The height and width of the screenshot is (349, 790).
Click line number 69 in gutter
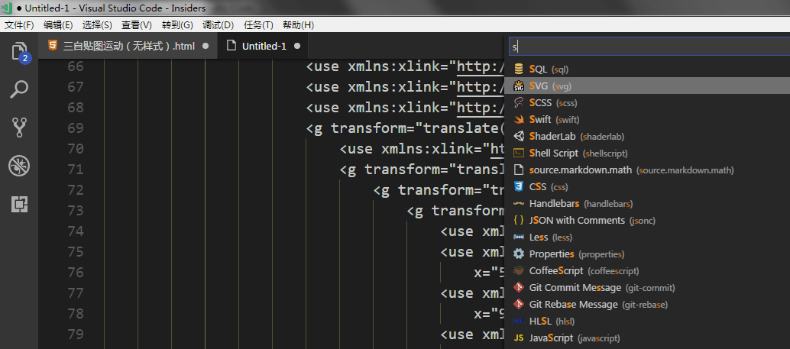click(75, 128)
